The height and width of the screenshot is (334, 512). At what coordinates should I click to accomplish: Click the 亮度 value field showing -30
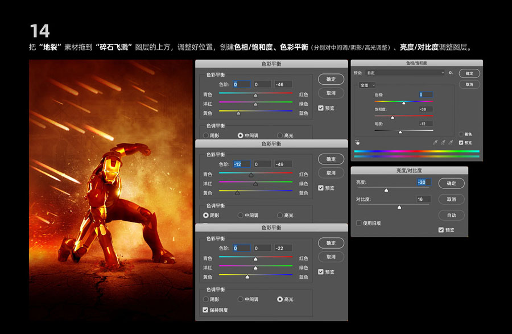pos(423,183)
